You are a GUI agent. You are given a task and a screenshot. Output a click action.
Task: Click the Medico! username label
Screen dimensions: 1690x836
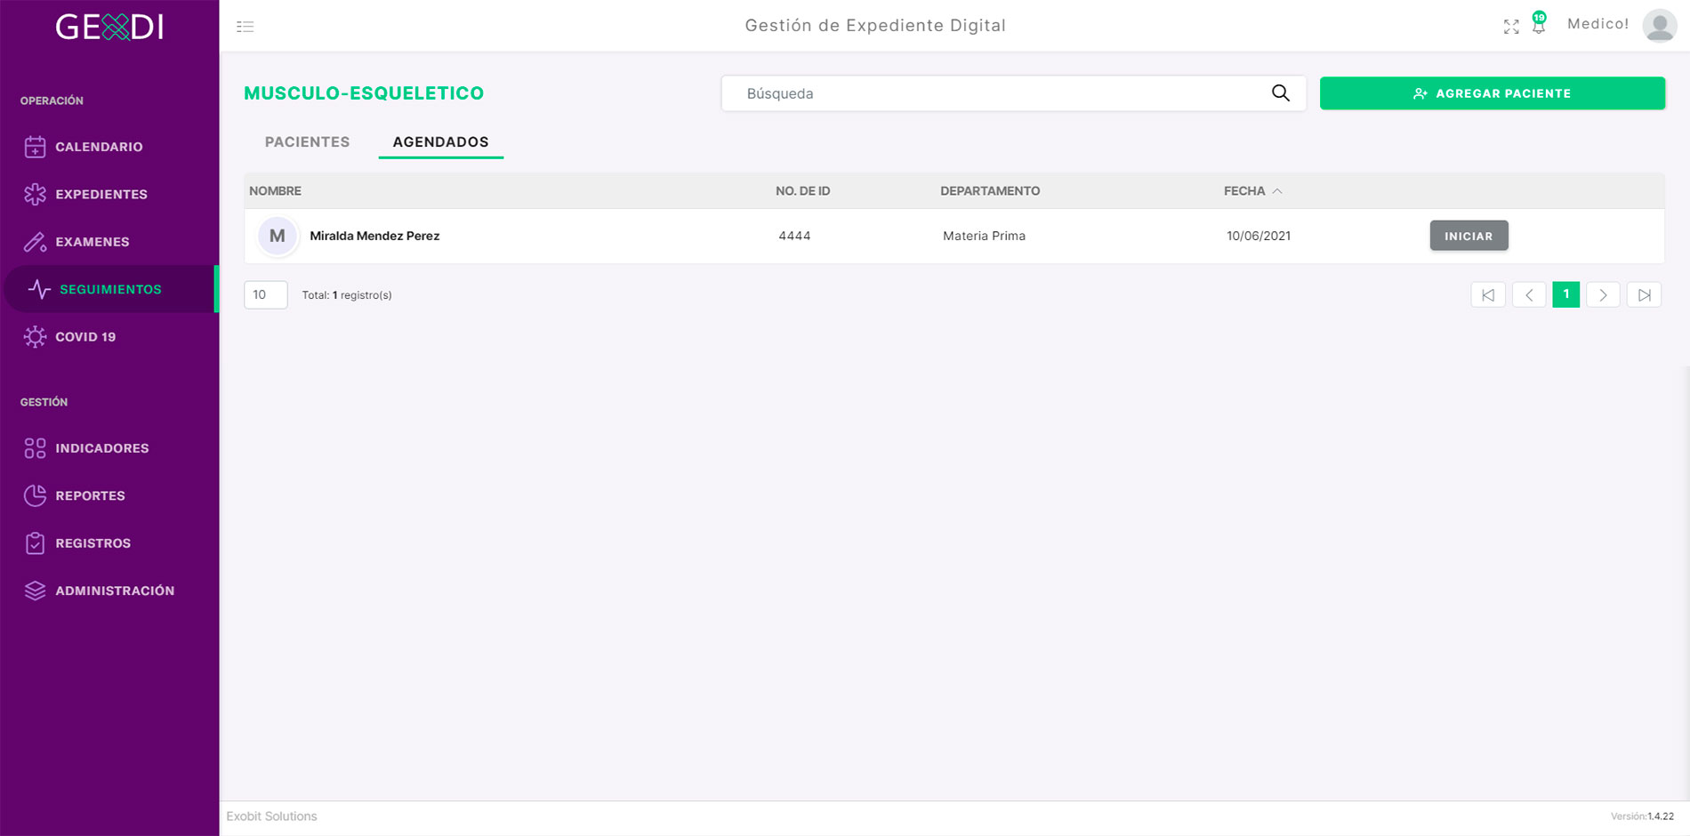point(1597,24)
